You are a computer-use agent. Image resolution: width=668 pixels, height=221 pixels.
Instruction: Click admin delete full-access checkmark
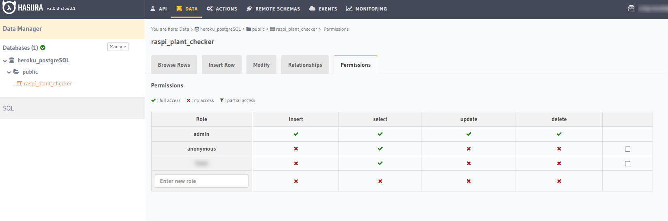[559, 134]
